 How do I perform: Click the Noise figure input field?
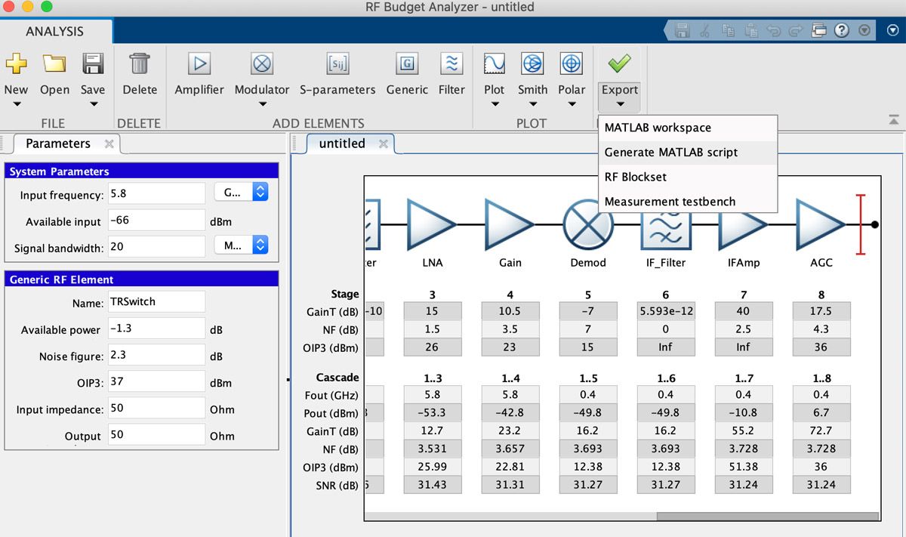click(x=156, y=356)
